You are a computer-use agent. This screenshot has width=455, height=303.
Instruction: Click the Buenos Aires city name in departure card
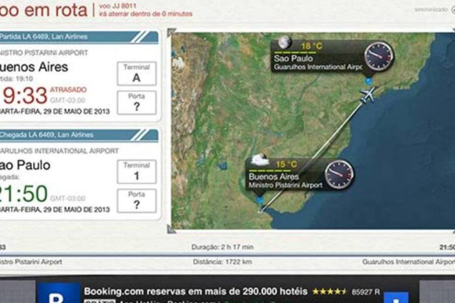[x=34, y=67]
